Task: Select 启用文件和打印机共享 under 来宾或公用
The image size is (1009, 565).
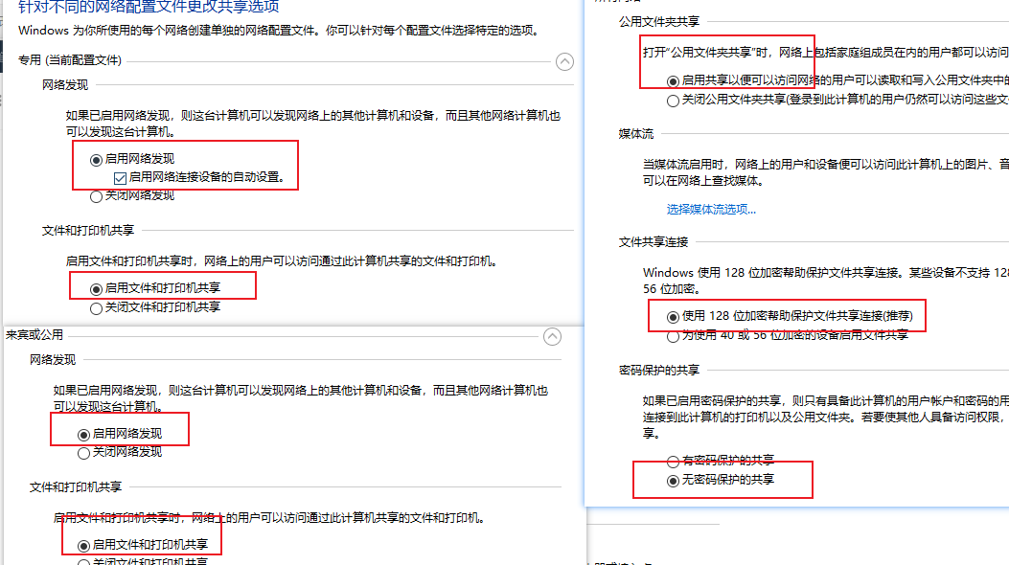Action: click(x=83, y=546)
